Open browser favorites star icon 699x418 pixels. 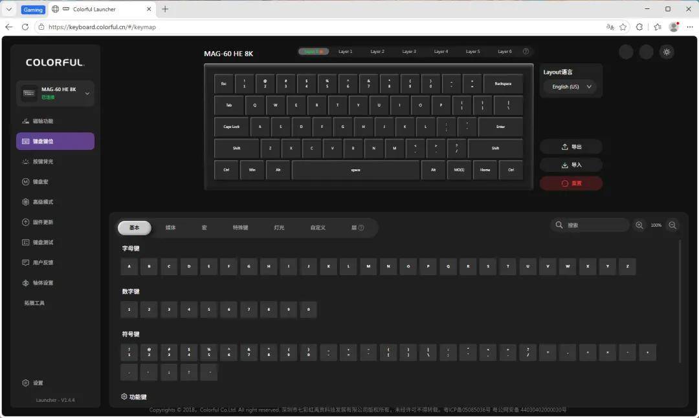click(623, 26)
